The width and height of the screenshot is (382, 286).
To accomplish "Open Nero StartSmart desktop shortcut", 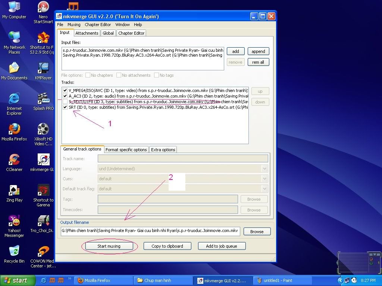I will [43, 12].
